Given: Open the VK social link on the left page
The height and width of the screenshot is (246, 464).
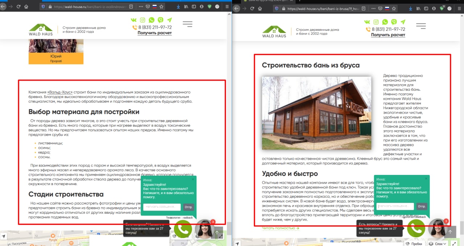Looking at the screenshot, I should (x=133, y=20).
